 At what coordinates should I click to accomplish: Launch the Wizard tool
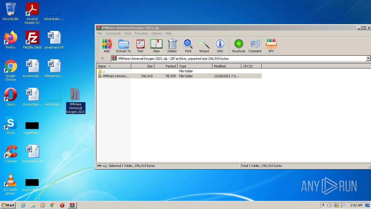[204, 46]
